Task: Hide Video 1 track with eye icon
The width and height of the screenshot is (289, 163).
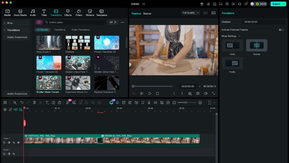Action: [18, 142]
